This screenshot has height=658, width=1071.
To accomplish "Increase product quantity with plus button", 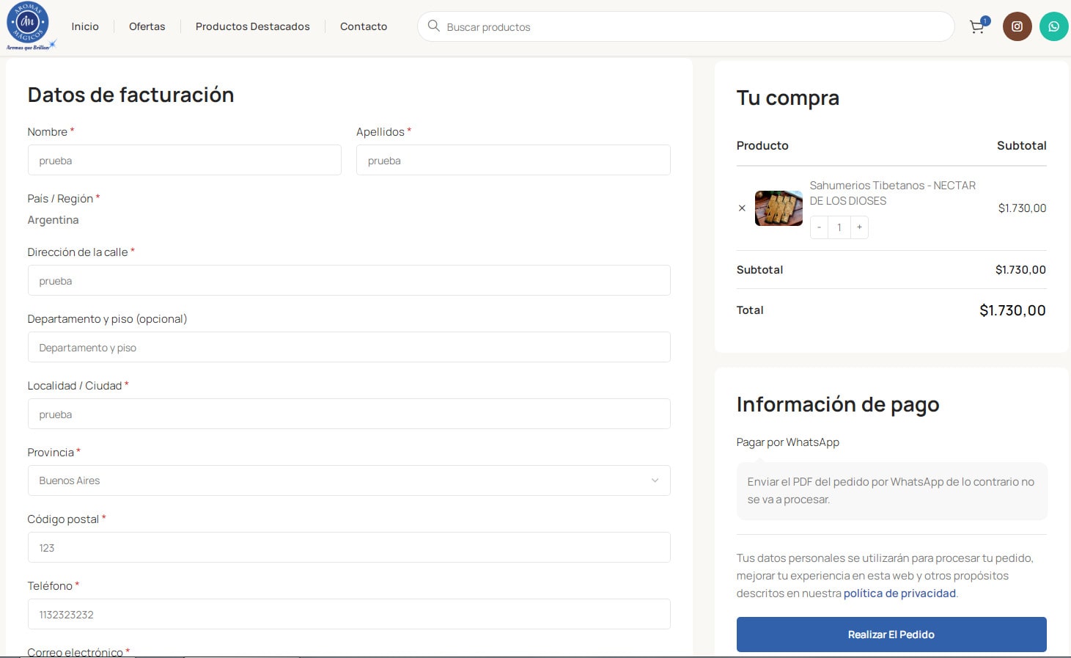I will pyautogui.click(x=859, y=227).
